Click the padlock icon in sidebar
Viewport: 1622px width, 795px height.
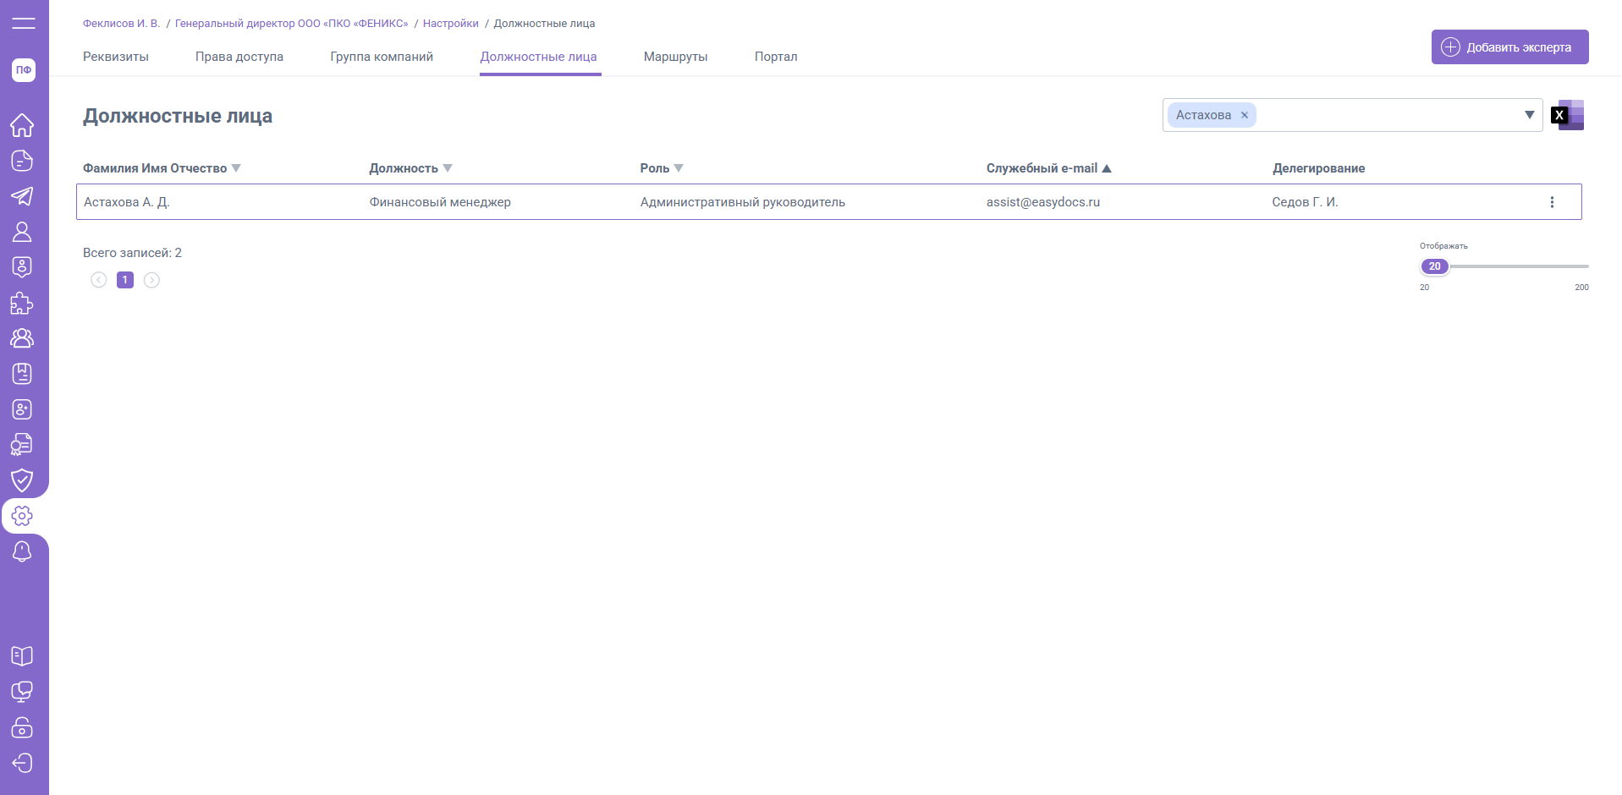coord(22,727)
